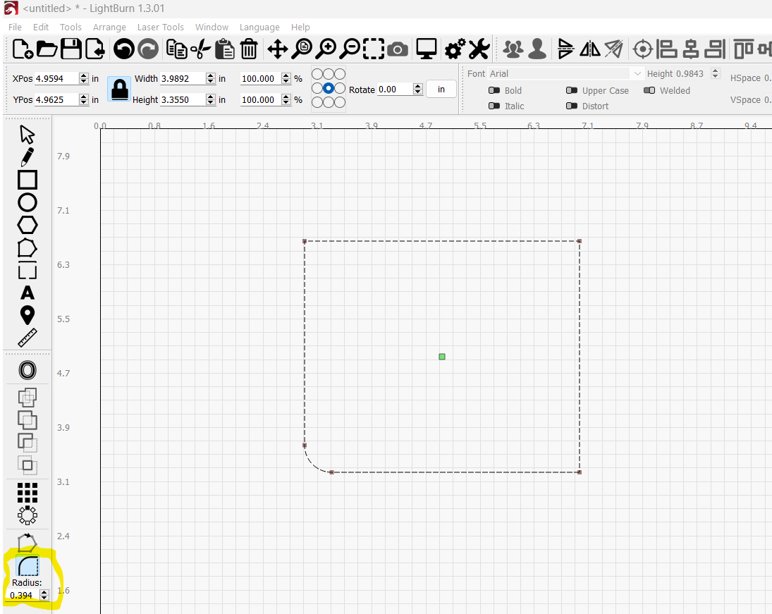Image resolution: width=772 pixels, height=614 pixels.
Task: Select the Draw Lines pencil tool
Action: 27,157
